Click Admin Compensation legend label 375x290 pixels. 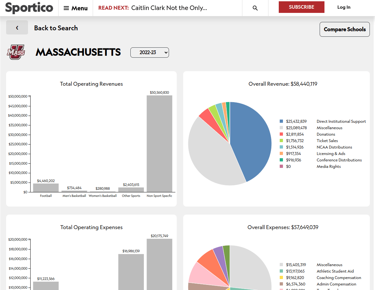[336, 284]
